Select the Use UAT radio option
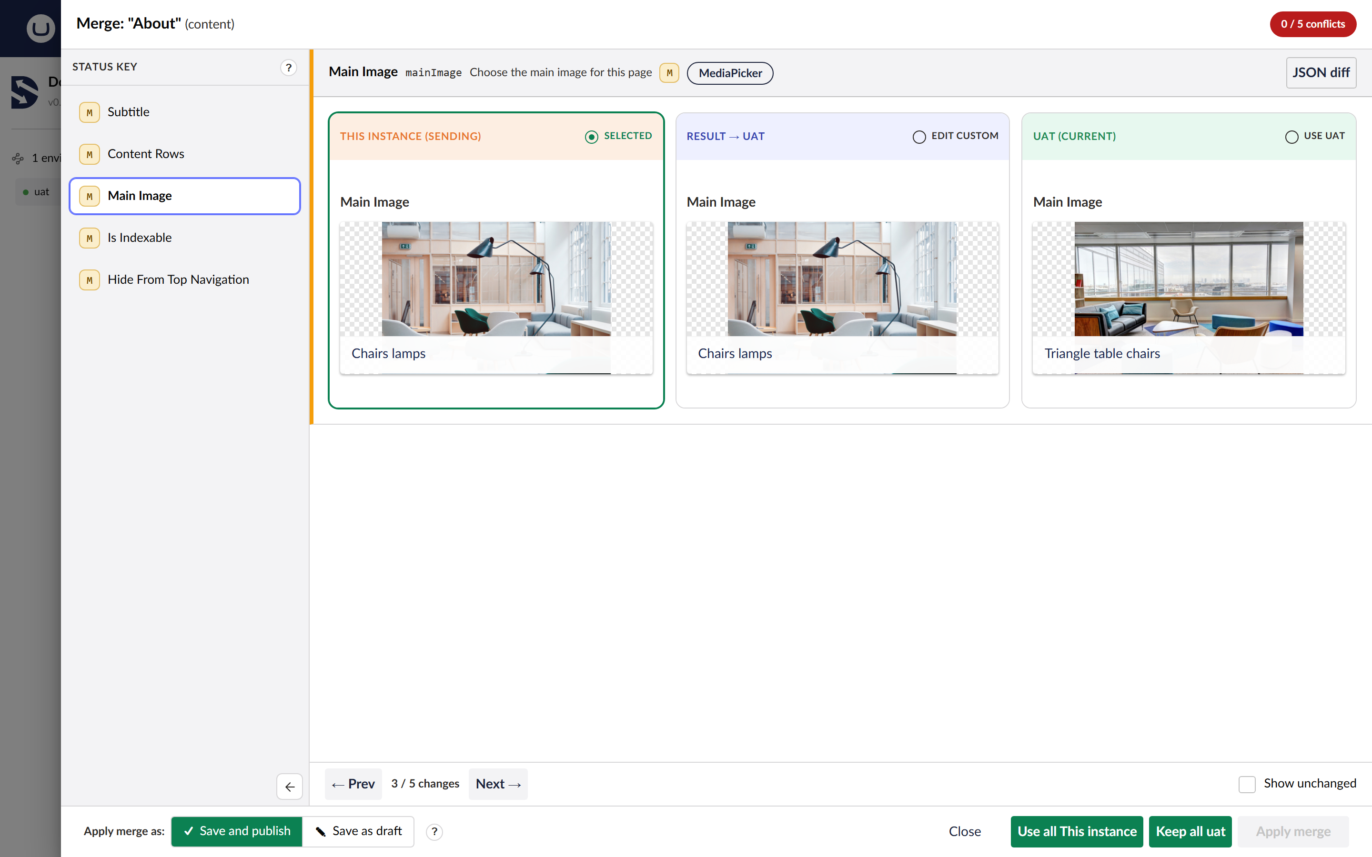The image size is (1372, 857). pyautogui.click(x=1291, y=137)
